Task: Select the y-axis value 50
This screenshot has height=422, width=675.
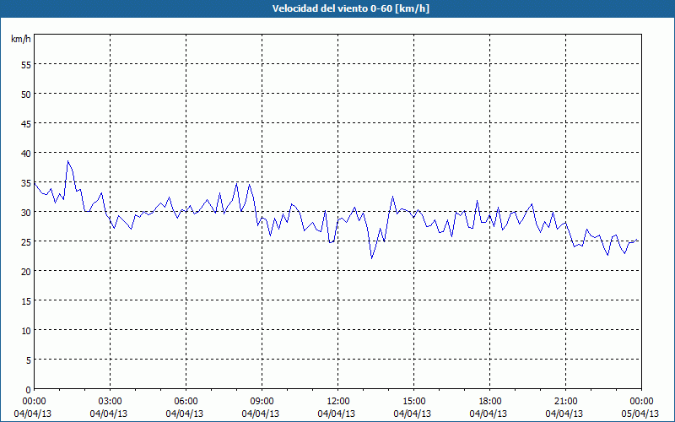Action: point(26,94)
